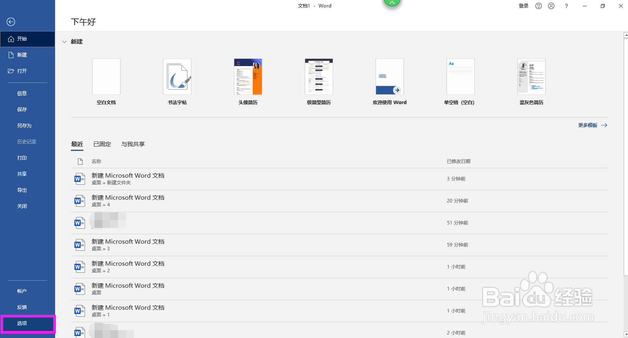Open the document in 桌面 » 4
This screenshot has width=628, height=338.
click(x=339, y=201)
